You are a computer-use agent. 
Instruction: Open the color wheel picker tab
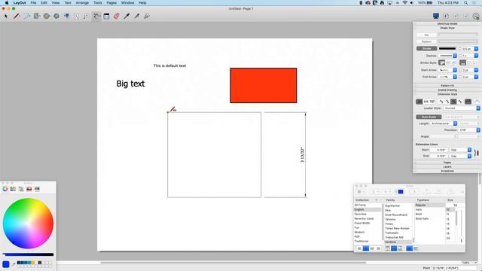tap(5, 189)
